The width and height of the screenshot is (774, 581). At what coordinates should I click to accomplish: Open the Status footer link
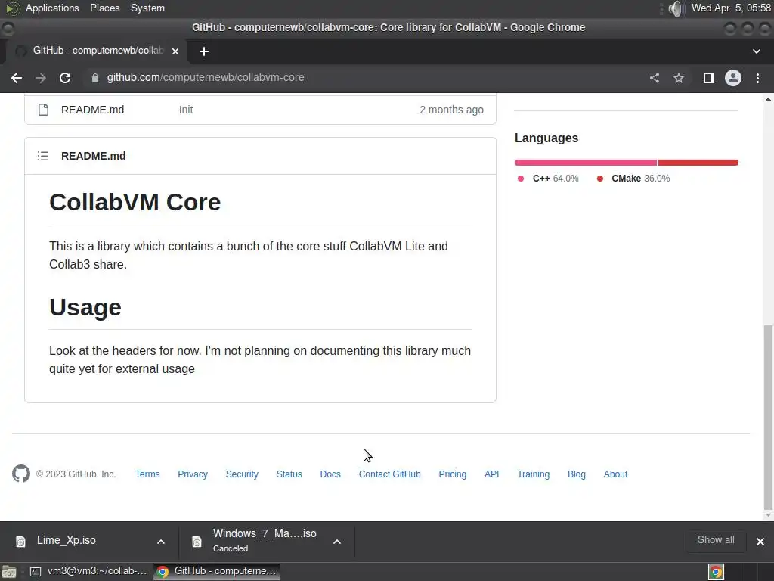289,474
